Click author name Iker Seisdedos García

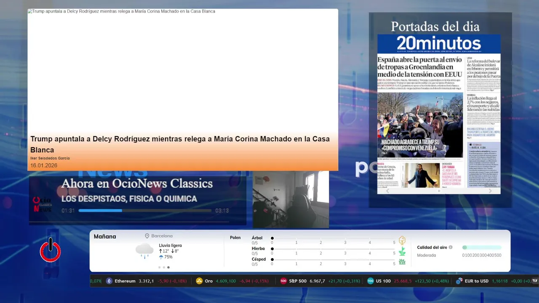(x=50, y=158)
